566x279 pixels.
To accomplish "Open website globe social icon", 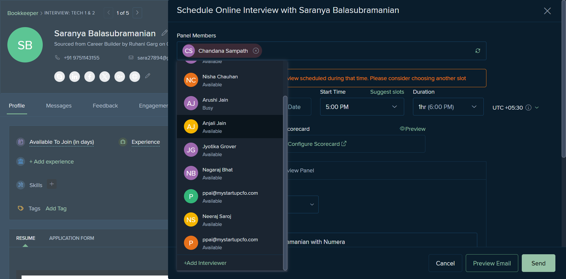I will 135,77.
